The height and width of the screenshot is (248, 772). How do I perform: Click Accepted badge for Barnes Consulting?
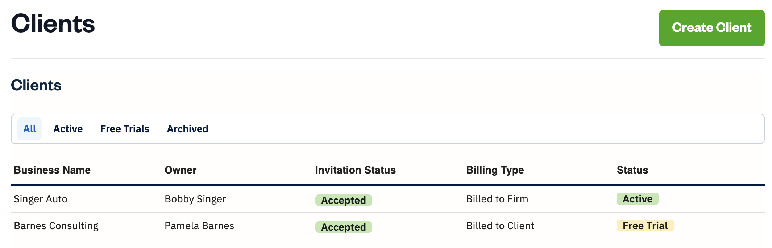(x=344, y=227)
